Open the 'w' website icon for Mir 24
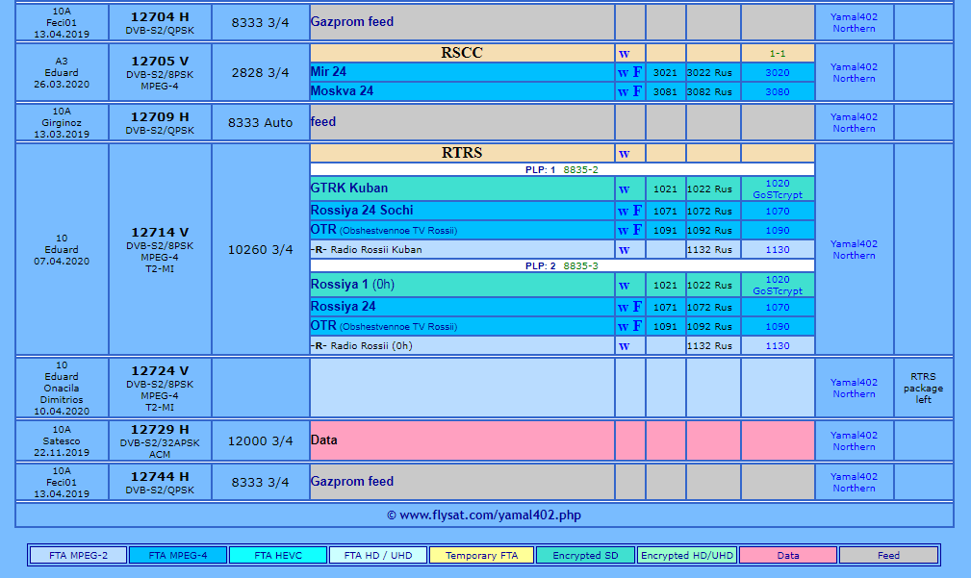 pos(623,73)
